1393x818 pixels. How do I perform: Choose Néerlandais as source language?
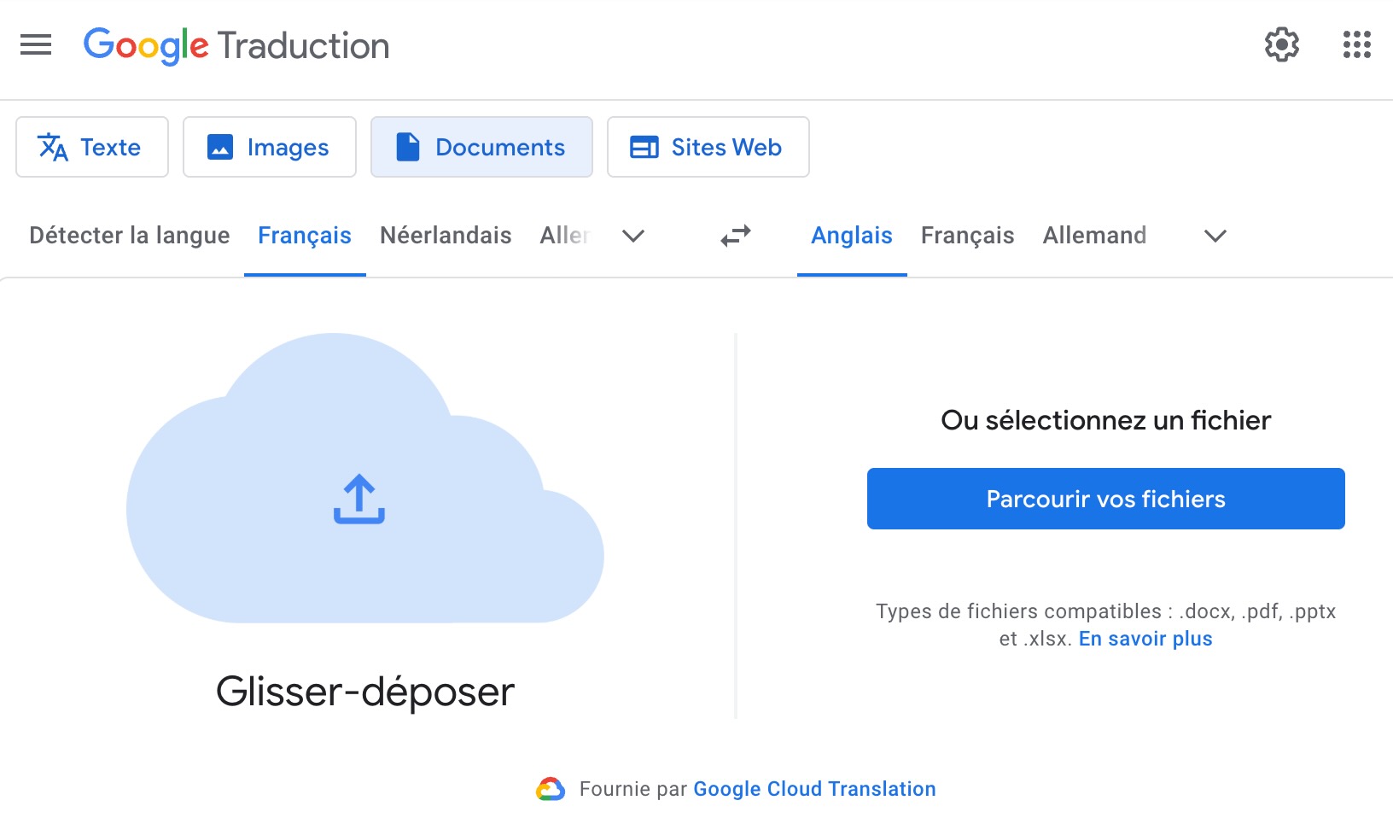pos(446,236)
